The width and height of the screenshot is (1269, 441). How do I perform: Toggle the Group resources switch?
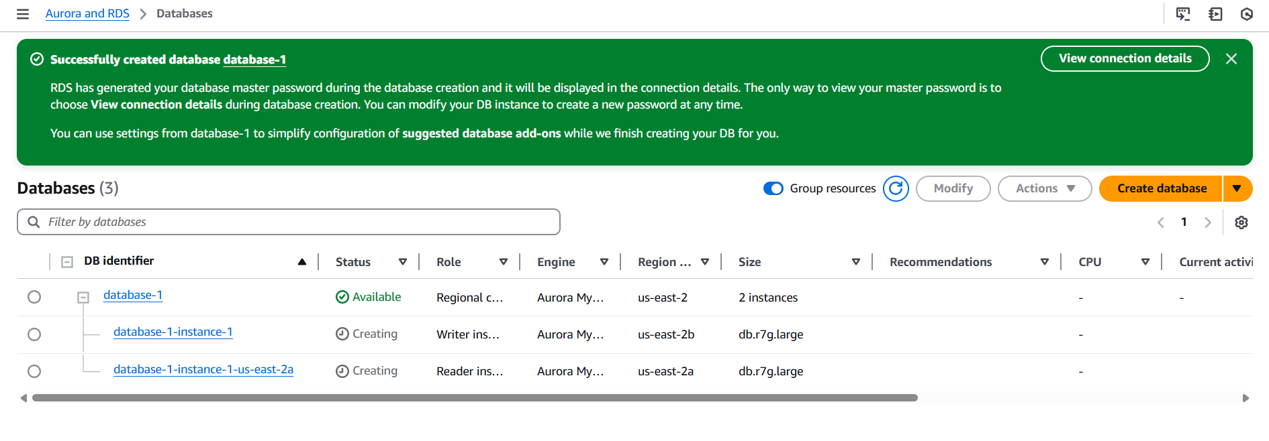pos(773,189)
